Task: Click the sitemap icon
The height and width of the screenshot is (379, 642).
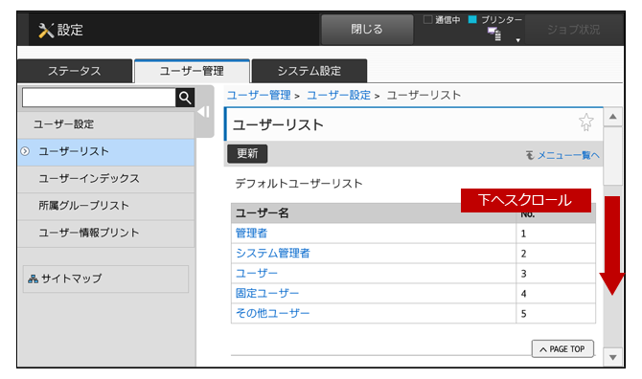Action: (x=33, y=279)
